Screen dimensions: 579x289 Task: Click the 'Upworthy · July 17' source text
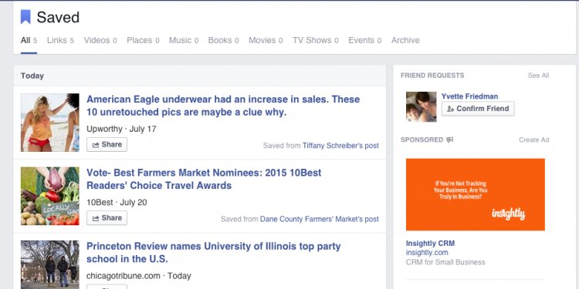(x=121, y=129)
